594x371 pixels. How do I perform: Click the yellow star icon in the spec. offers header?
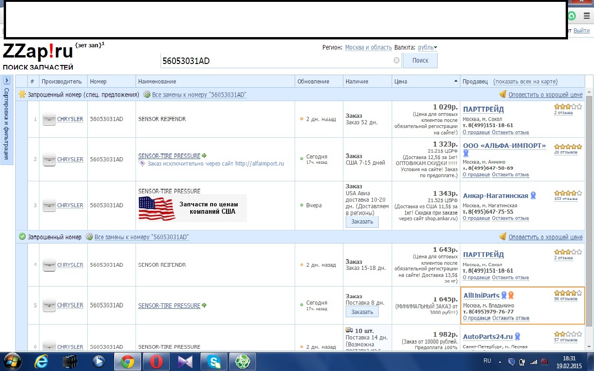click(x=22, y=94)
